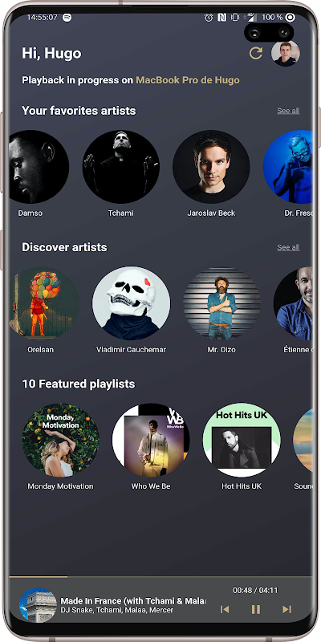Image resolution: width=321 pixels, height=642 pixels.
Task: Skip to the next track
Action: click(x=286, y=609)
